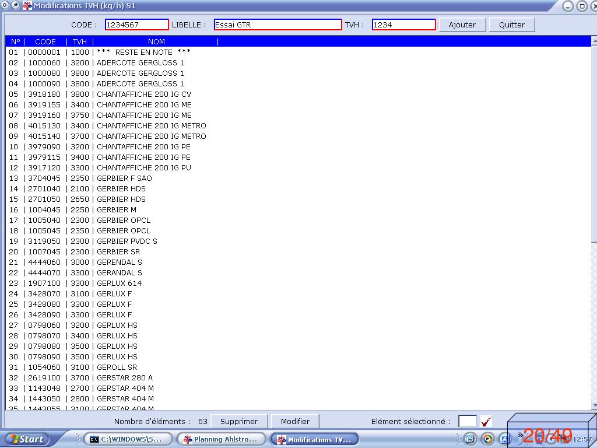Viewport: 597px width, 448px height.
Task: Click the Modifier button
Action: click(295, 421)
